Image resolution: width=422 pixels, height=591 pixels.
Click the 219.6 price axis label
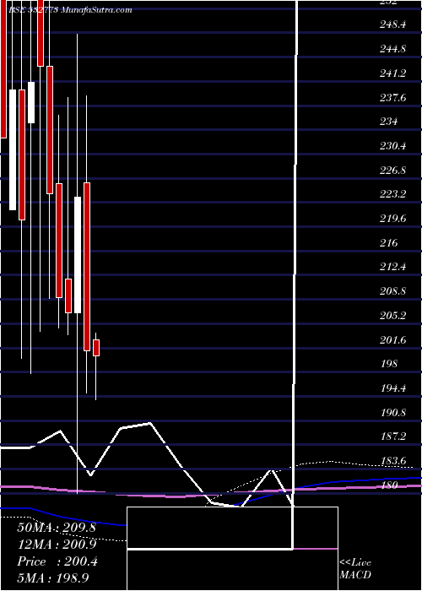point(392,219)
